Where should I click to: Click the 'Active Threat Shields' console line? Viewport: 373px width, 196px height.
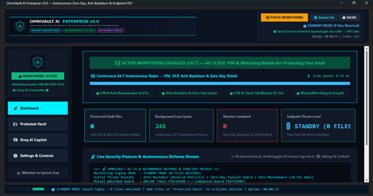204,177
